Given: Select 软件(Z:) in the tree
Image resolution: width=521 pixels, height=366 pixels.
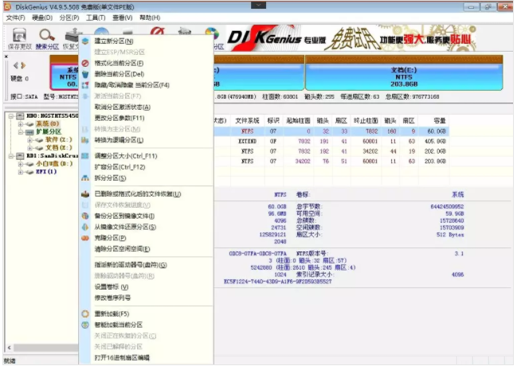Looking at the screenshot, I should [58, 140].
